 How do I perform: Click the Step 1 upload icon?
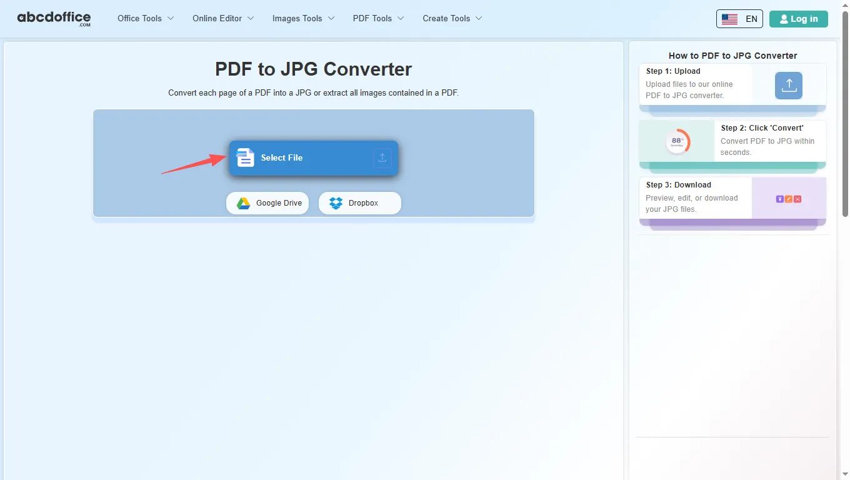[789, 86]
